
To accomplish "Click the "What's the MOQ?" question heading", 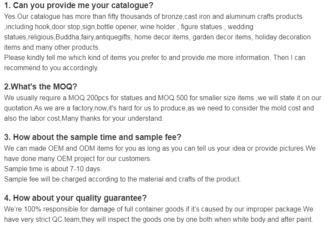I will pos(40,87).
